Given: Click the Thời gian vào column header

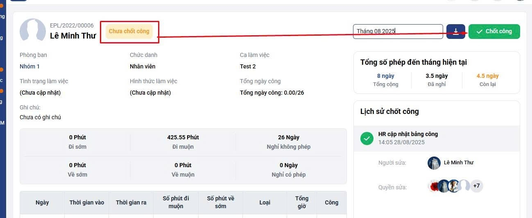Looking at the screenshot, I should click(87, 202).
